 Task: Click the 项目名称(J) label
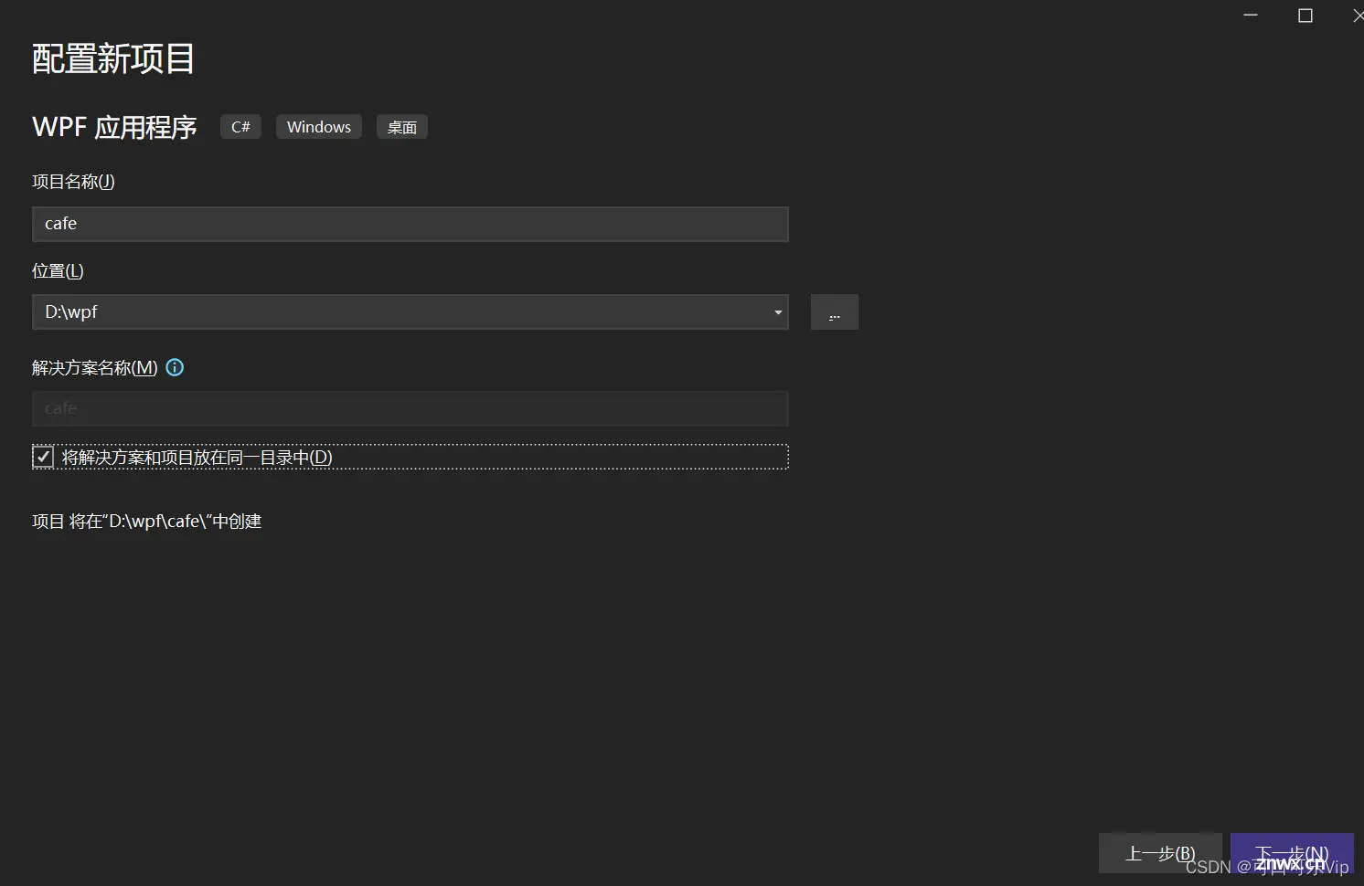[73, 182]
